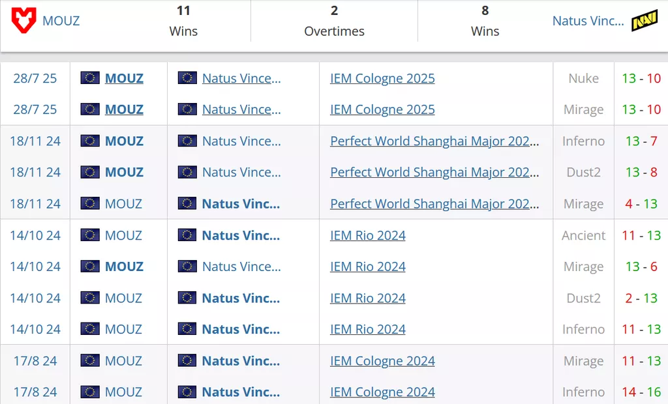Open the MOUZ team link in header
This screenshot has width=668, height=404.
click(x=61, y=21)
